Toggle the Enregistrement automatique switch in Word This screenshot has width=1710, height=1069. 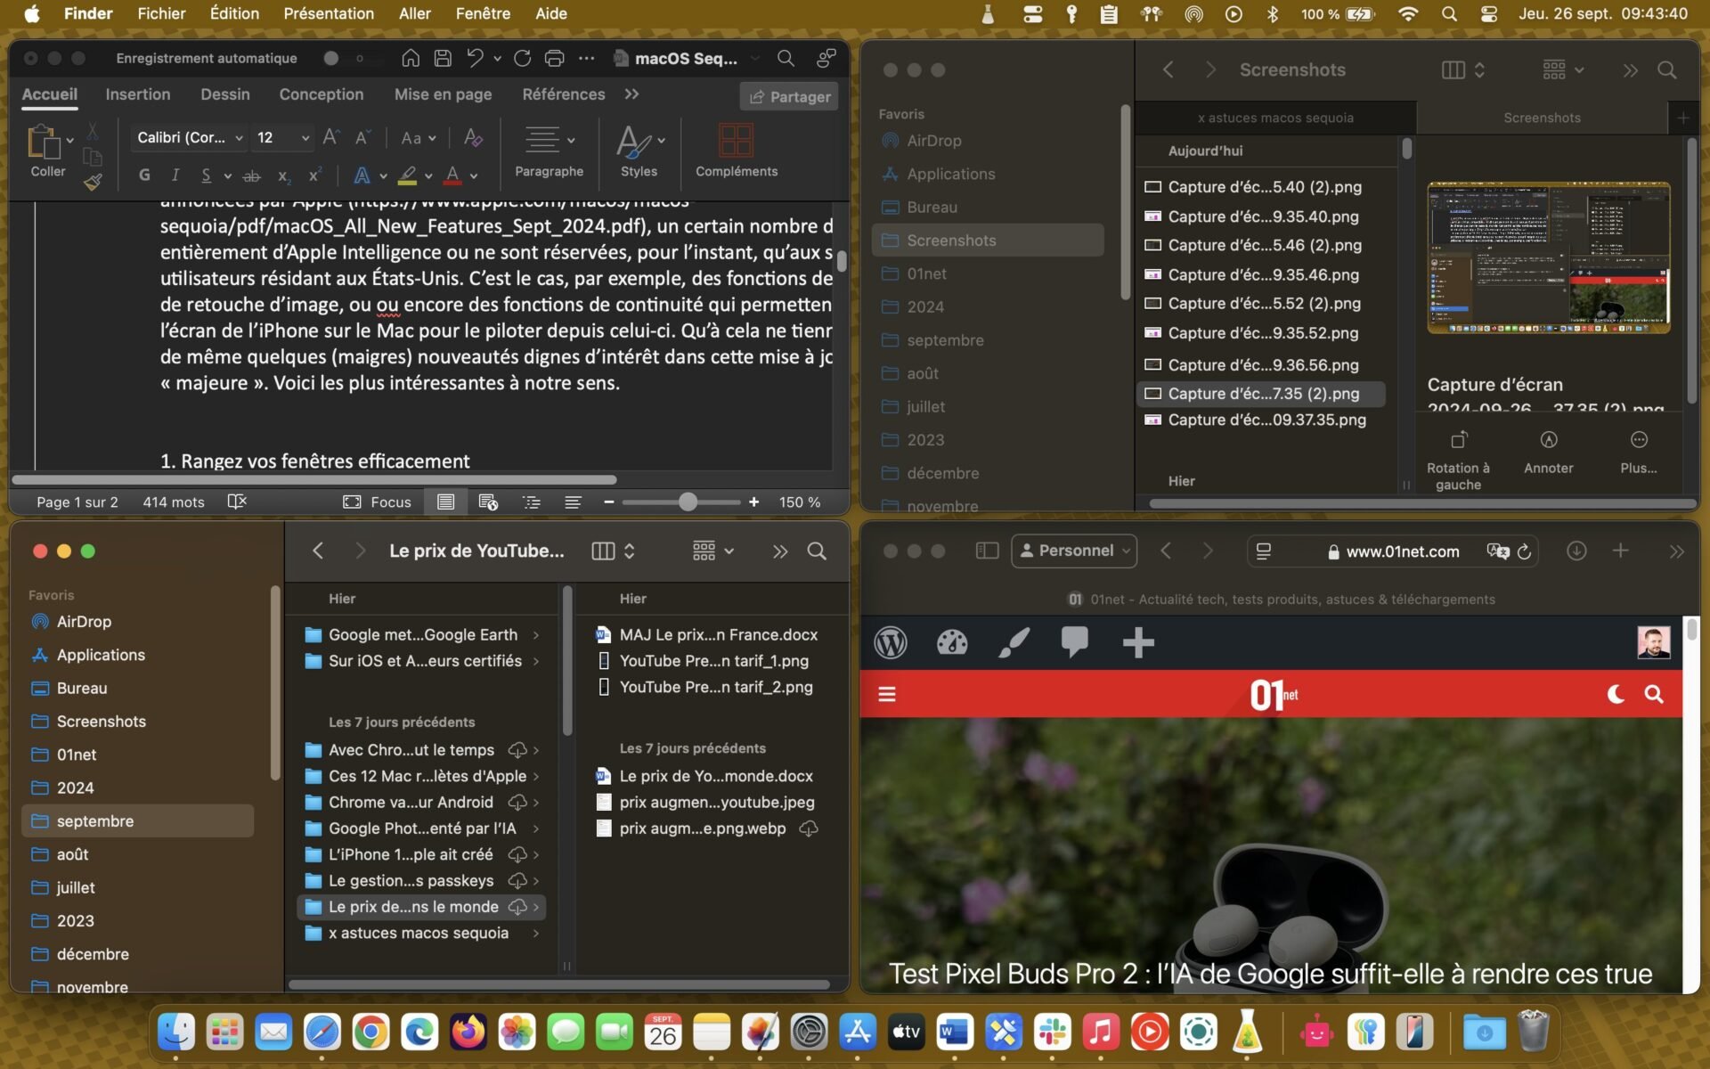click(343, 58)
